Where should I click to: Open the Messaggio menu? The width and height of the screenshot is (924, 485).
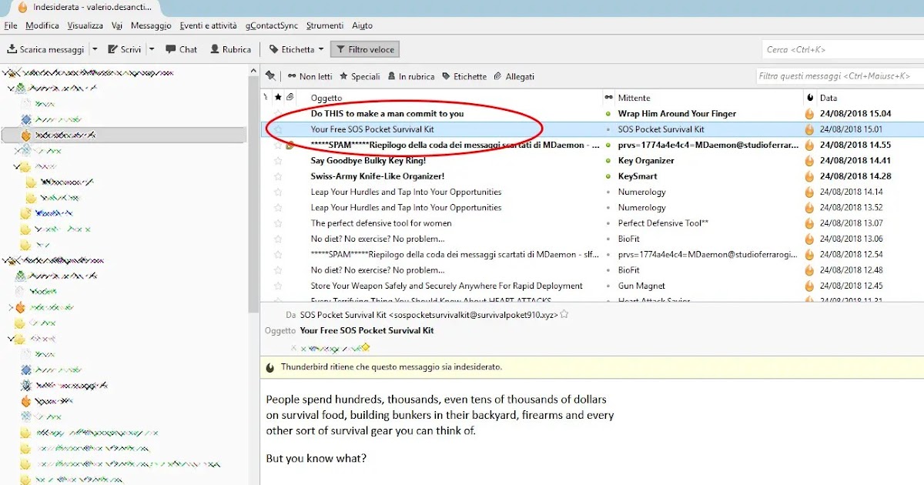click(151, 25)
